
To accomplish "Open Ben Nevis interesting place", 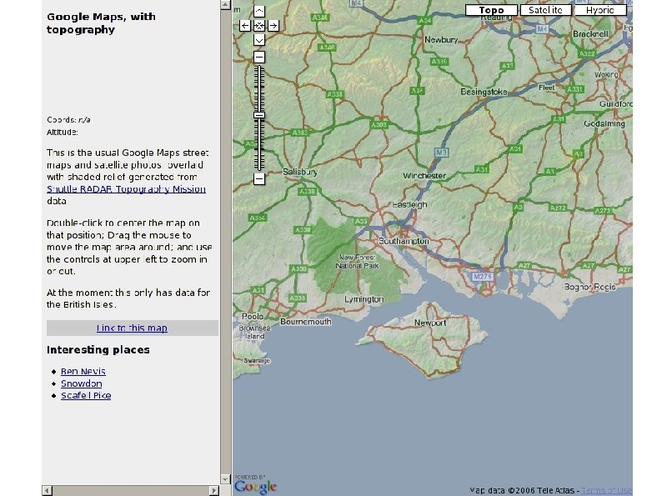I will click(x=83, y=372).
